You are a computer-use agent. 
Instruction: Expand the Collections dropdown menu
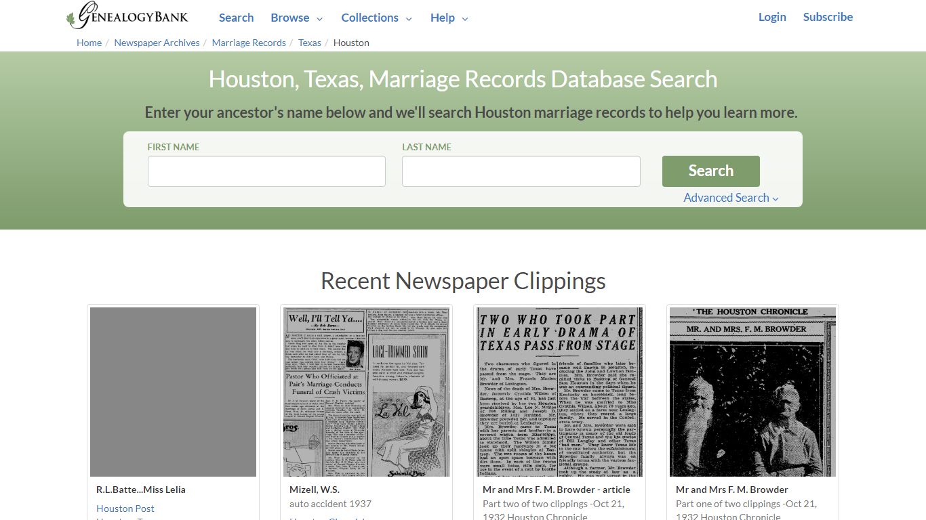376,18
